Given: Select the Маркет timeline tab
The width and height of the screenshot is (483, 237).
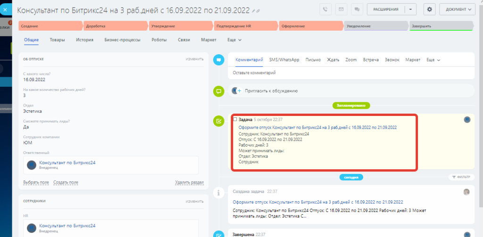Looking at the screenshot, I should (x=413, y=60).
